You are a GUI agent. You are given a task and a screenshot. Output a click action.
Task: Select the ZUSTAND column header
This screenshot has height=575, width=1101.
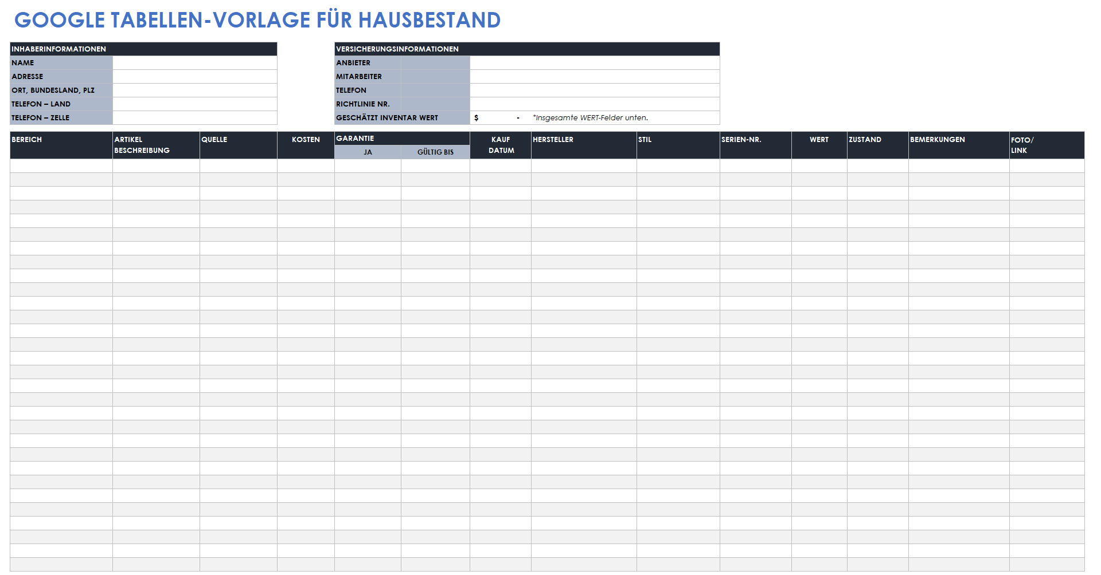[878, 145]
